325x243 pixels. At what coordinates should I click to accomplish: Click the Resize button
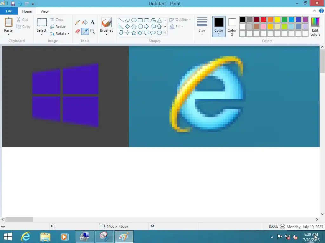58,27
